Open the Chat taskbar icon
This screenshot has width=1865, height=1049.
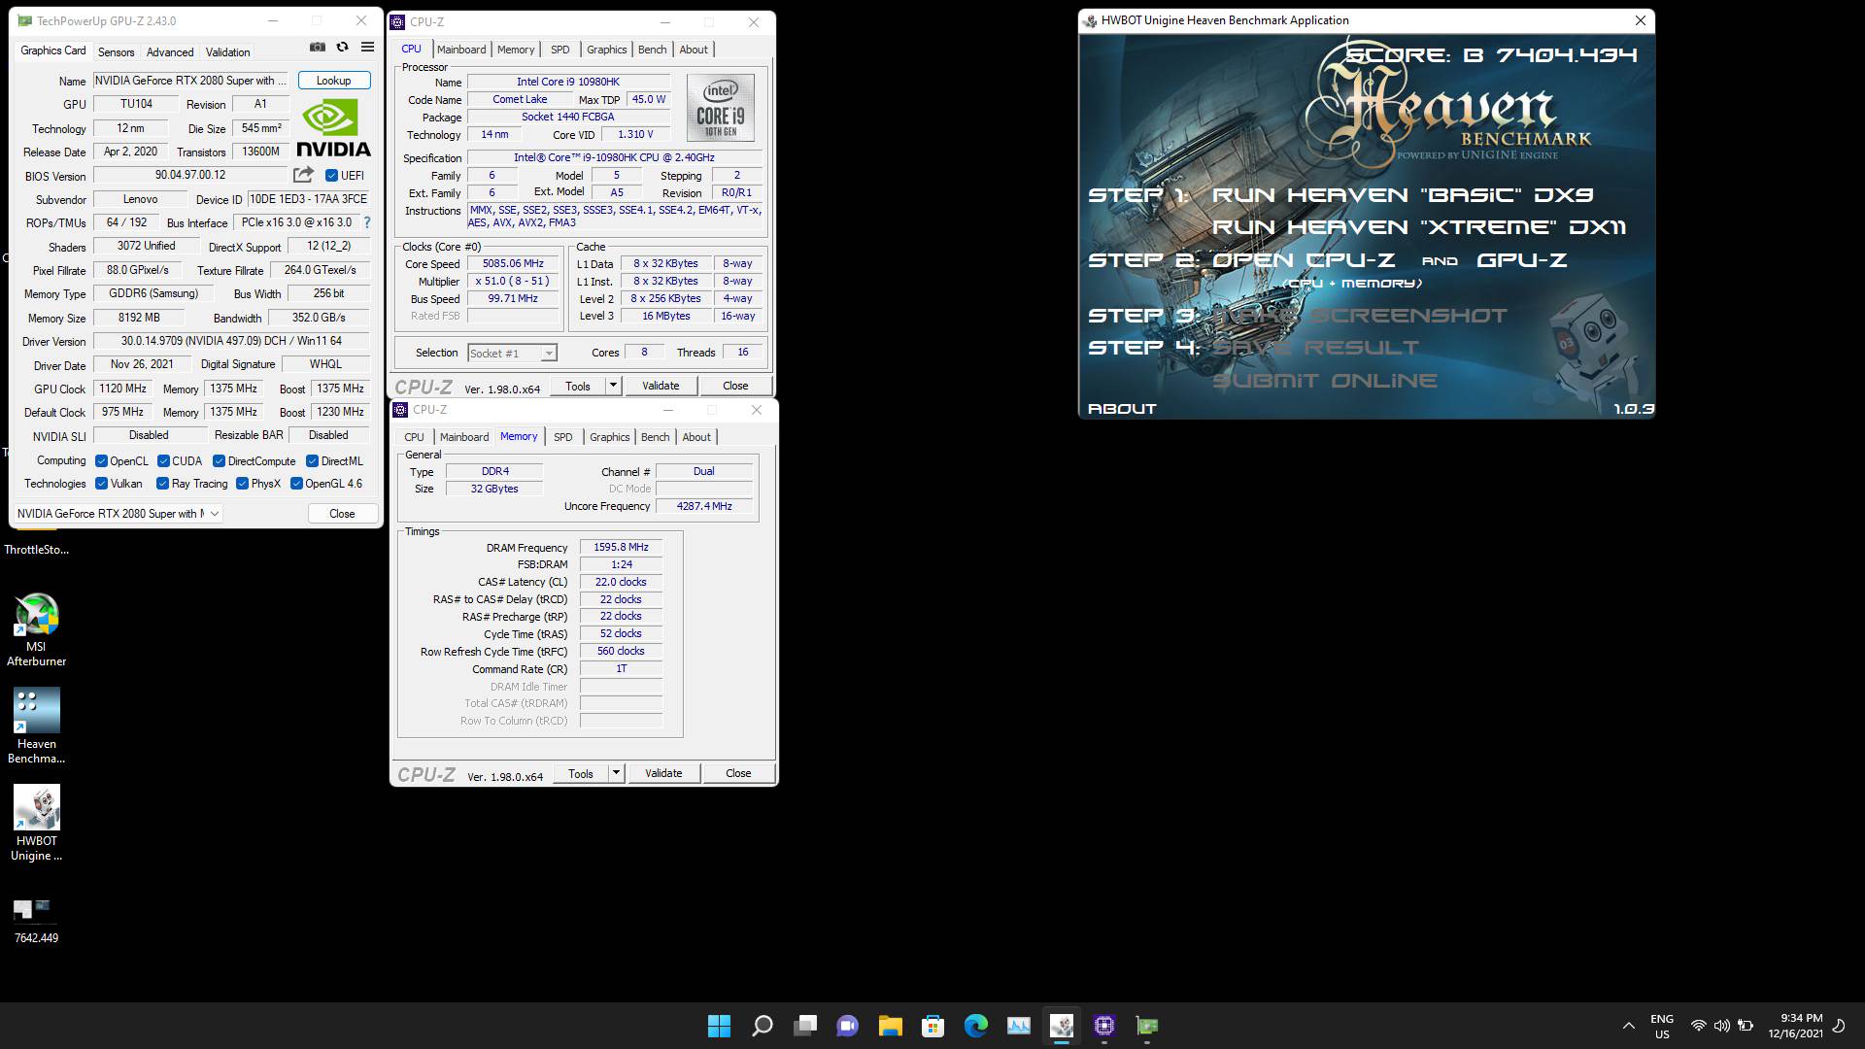click(848, 1026)
